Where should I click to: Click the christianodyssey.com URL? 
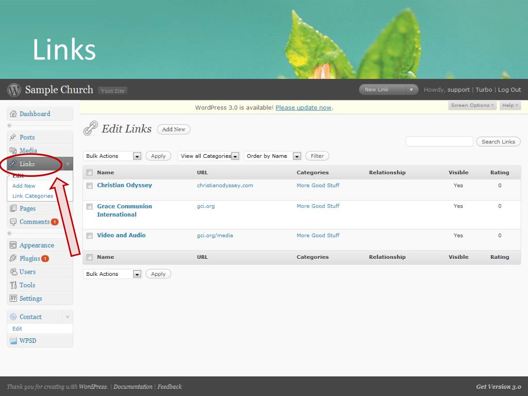pyautogui.click(x=225, y=186)
